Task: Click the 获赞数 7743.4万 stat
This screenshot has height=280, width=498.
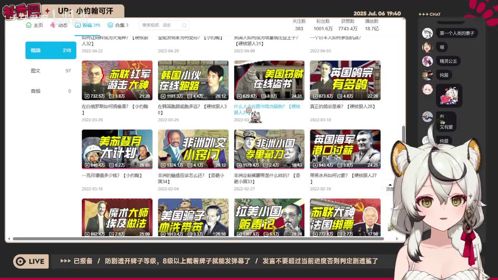Action: click(x=347, y=25)
